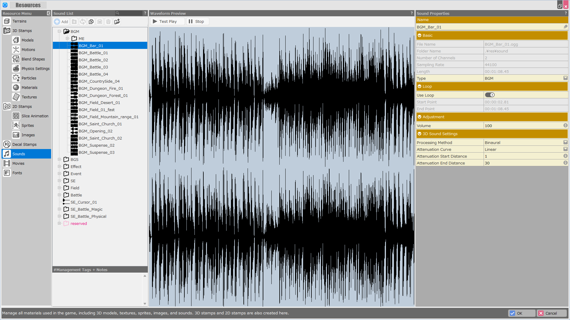Open Particles in the Resource Menu
Screen dimensions: 570x320
tap(29, 78)
